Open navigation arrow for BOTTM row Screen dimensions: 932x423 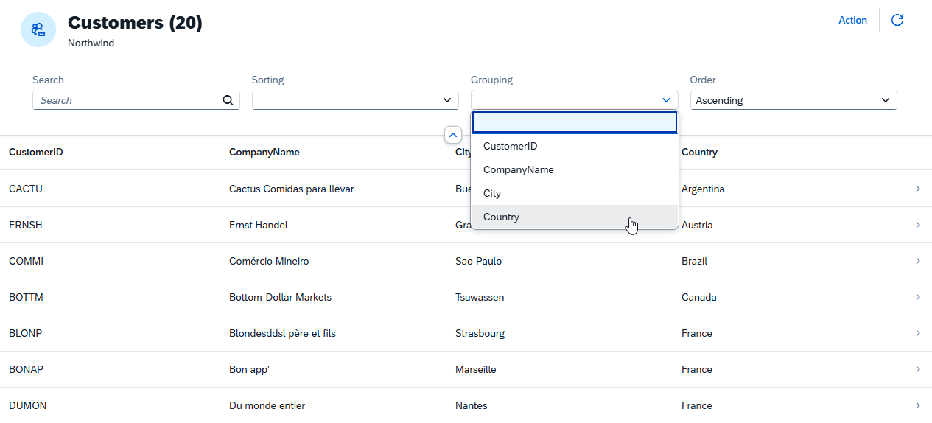pyautogui.click(x=918, y=297)
